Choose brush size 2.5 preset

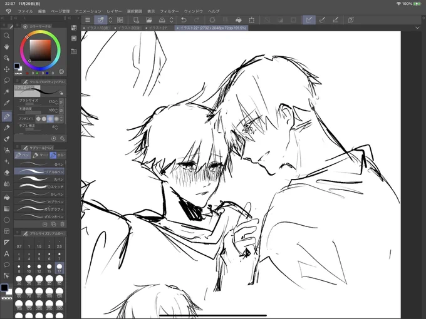60,243
